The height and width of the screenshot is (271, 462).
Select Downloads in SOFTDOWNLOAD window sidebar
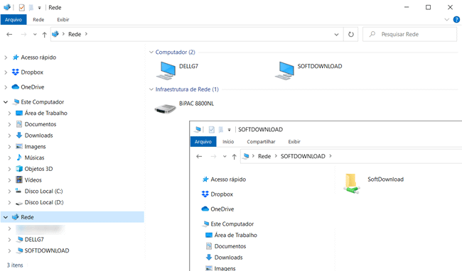228,258
